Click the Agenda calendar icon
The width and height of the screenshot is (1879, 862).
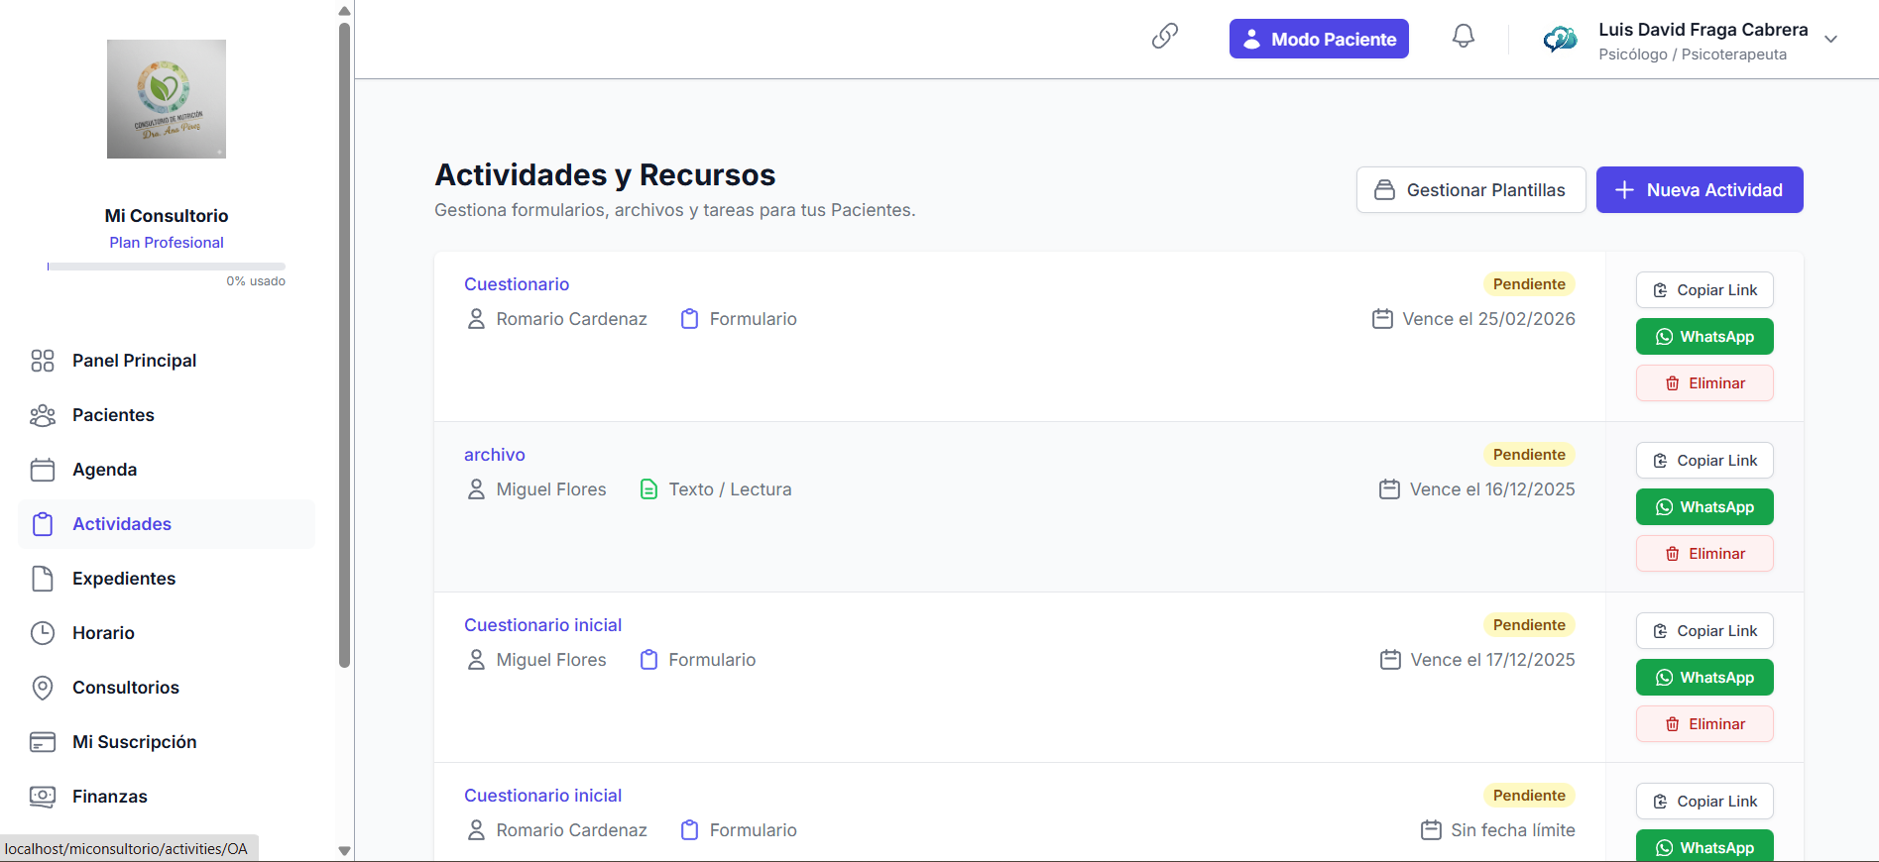click(x=43, y=470)
